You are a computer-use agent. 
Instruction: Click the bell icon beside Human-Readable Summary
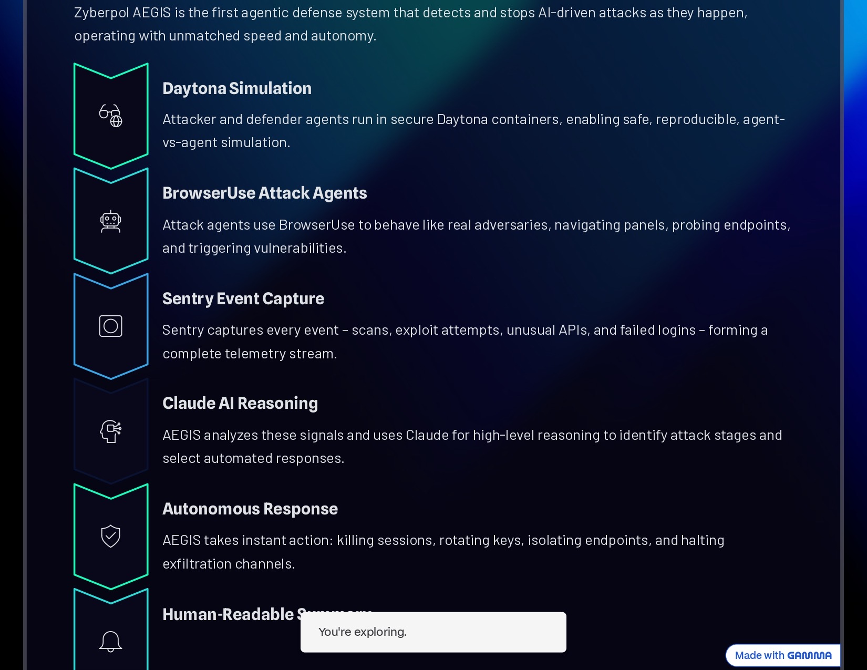(111, 642)
